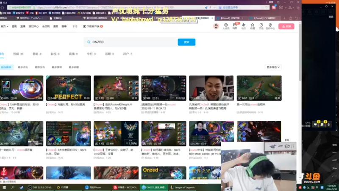The width and height of the screenshot is (339, 191).
Task: Open the 大会员 membership icon
Action: point(226,26)
